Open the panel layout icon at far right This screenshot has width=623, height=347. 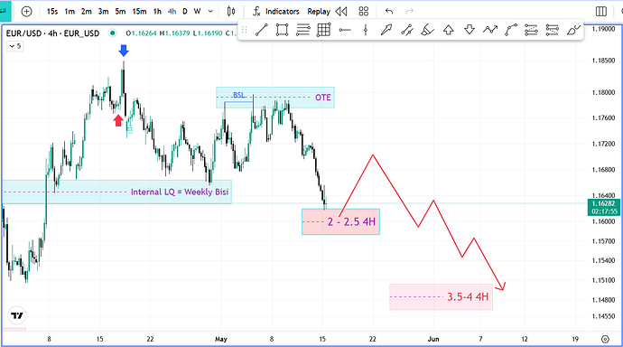coord(601,12)
